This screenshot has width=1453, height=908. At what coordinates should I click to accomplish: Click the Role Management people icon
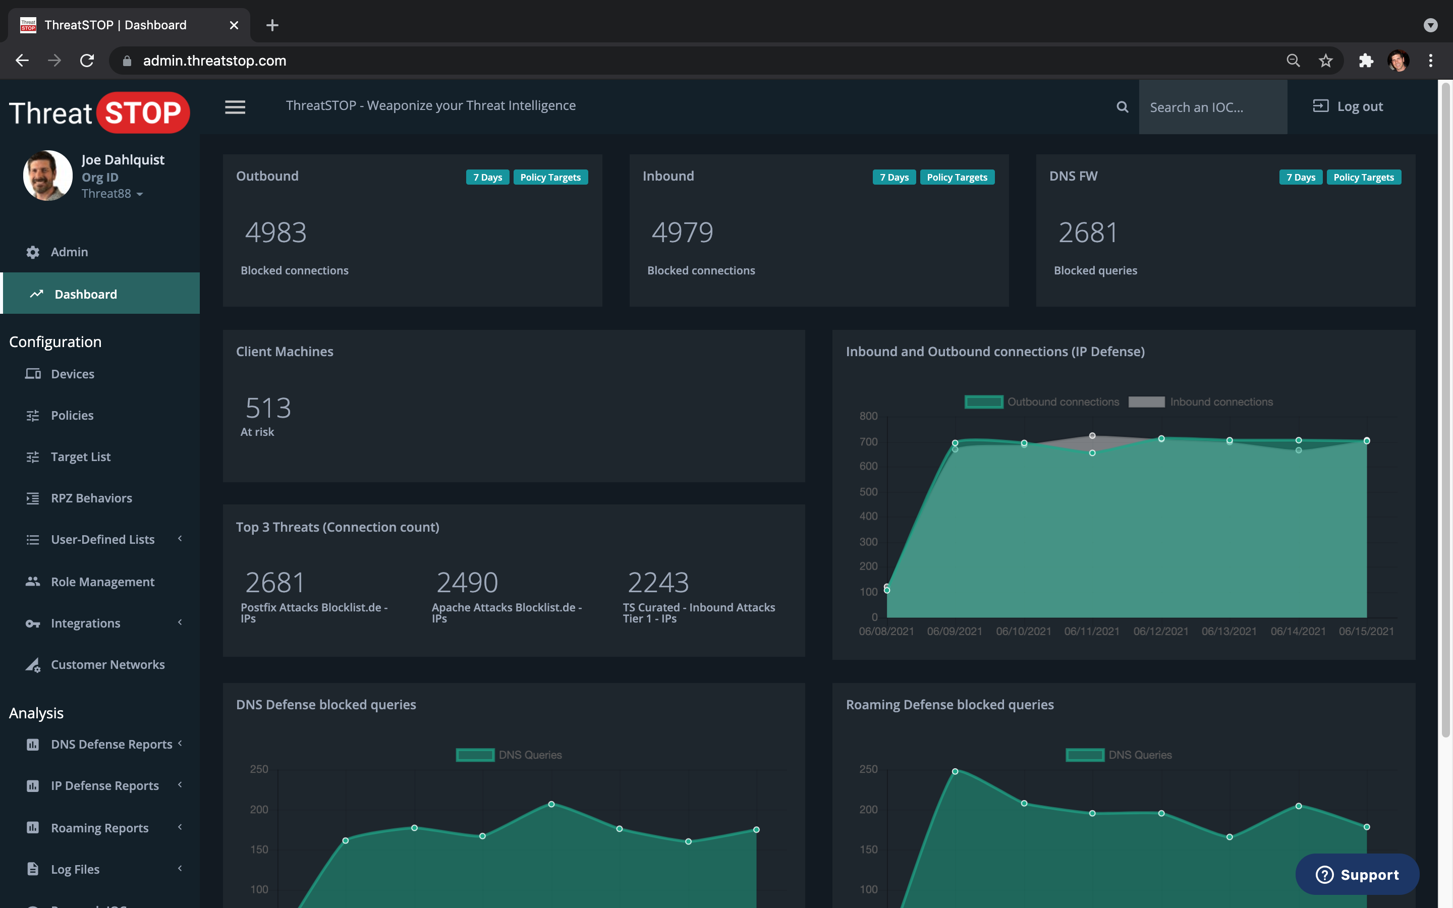pos(33,581)
